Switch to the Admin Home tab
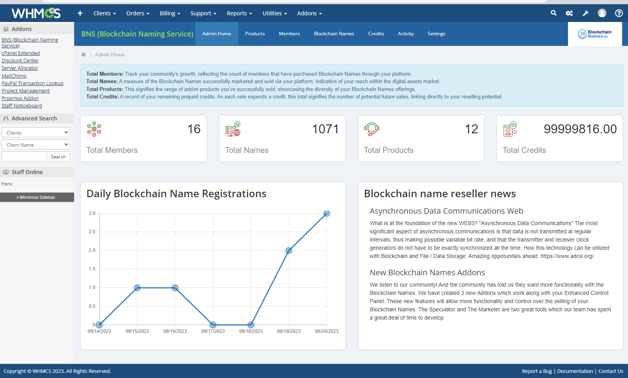This screenshot has height=378, width=628. tap(217, 34)
